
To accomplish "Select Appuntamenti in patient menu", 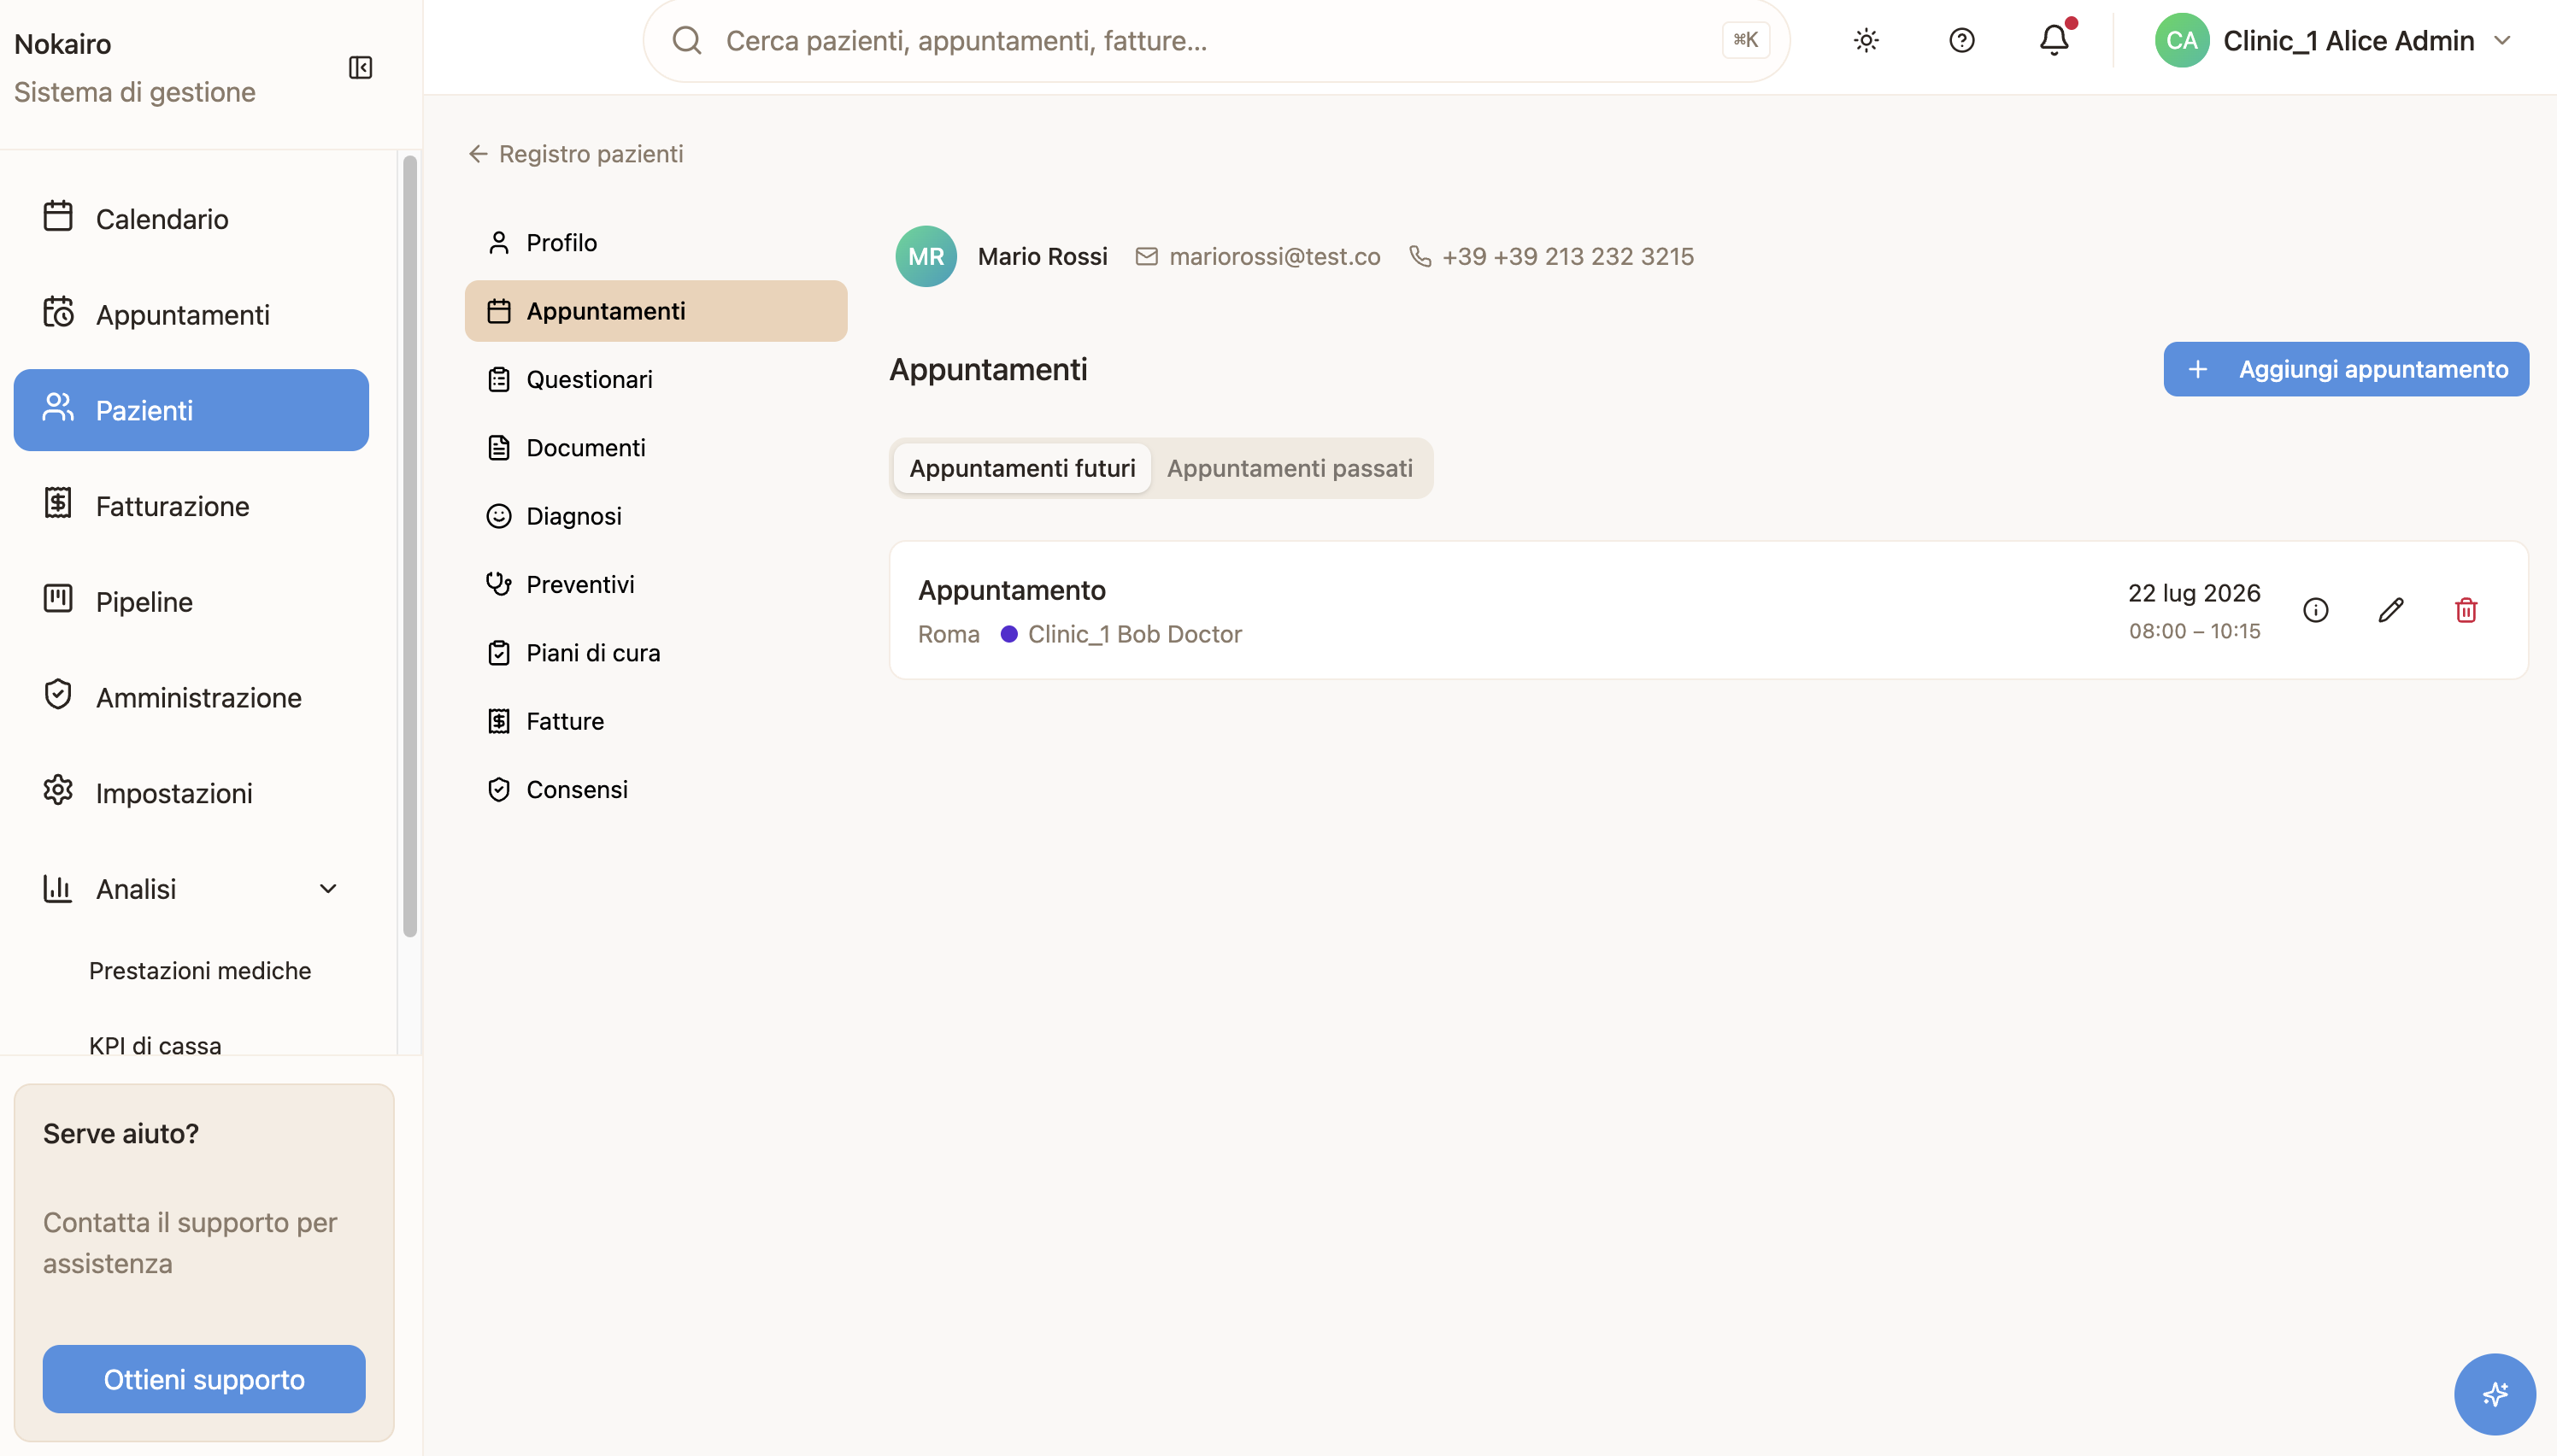I will coord(656,311).
